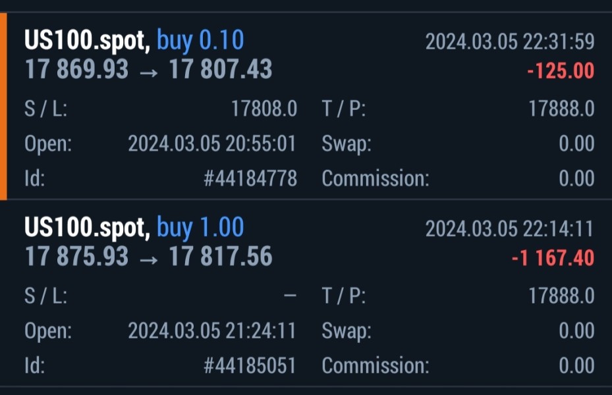This screenshot has height=395, width=612.
Task: Click the first trade's Swap value 0.00
Action: point(576,144)
